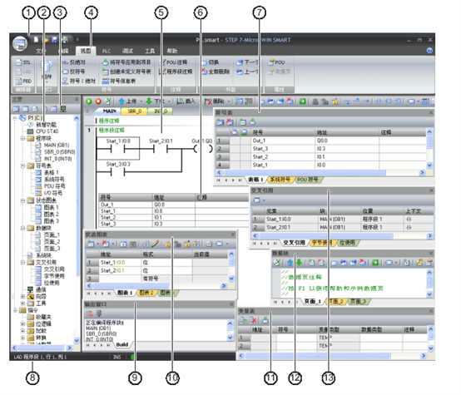Image resolution: width=461 pixels, height=395 pixels.
Task: Select POU Symbols tab in Symbol Table
Action: [x=308, y=180]
